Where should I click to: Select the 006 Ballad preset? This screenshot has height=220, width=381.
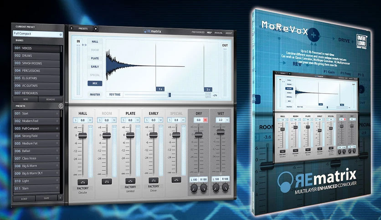(36, 151)
